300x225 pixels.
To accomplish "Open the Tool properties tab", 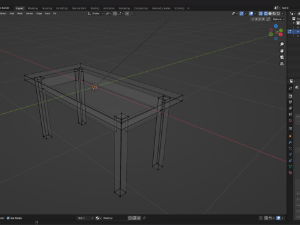I will click(290, 88).
